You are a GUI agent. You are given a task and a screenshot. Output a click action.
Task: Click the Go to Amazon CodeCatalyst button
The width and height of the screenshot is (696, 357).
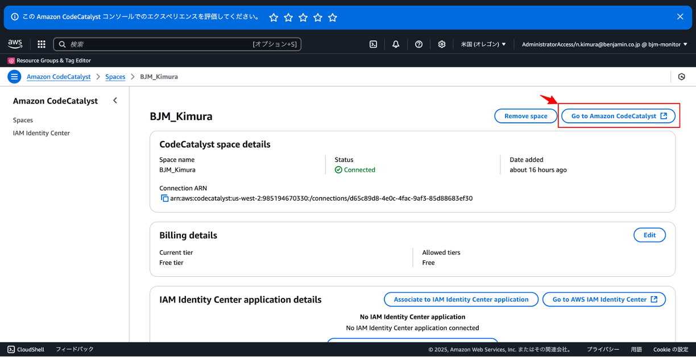pos(618,115)
